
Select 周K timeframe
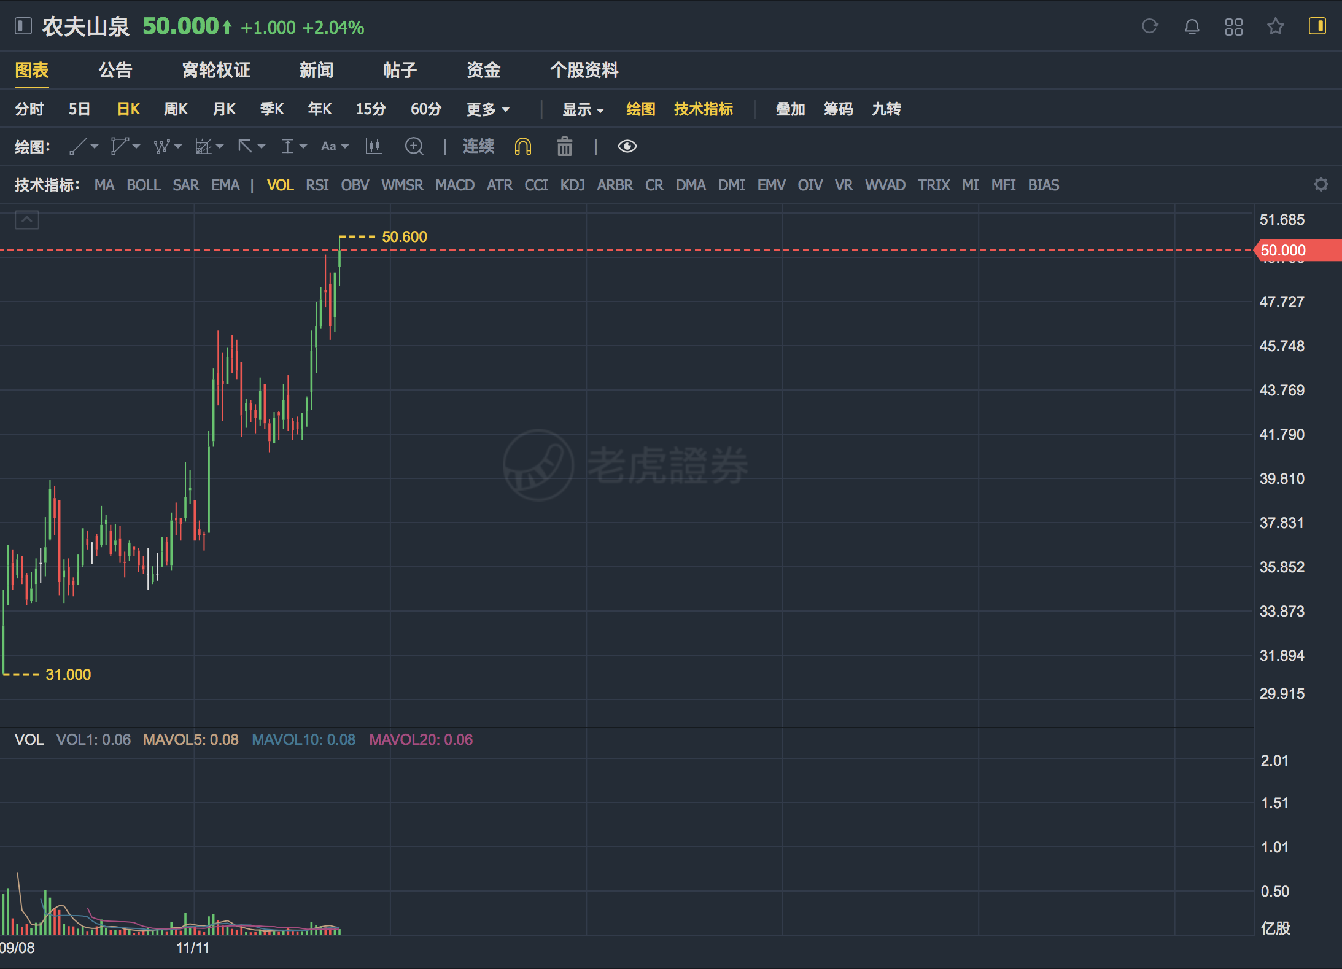(176, 109)
